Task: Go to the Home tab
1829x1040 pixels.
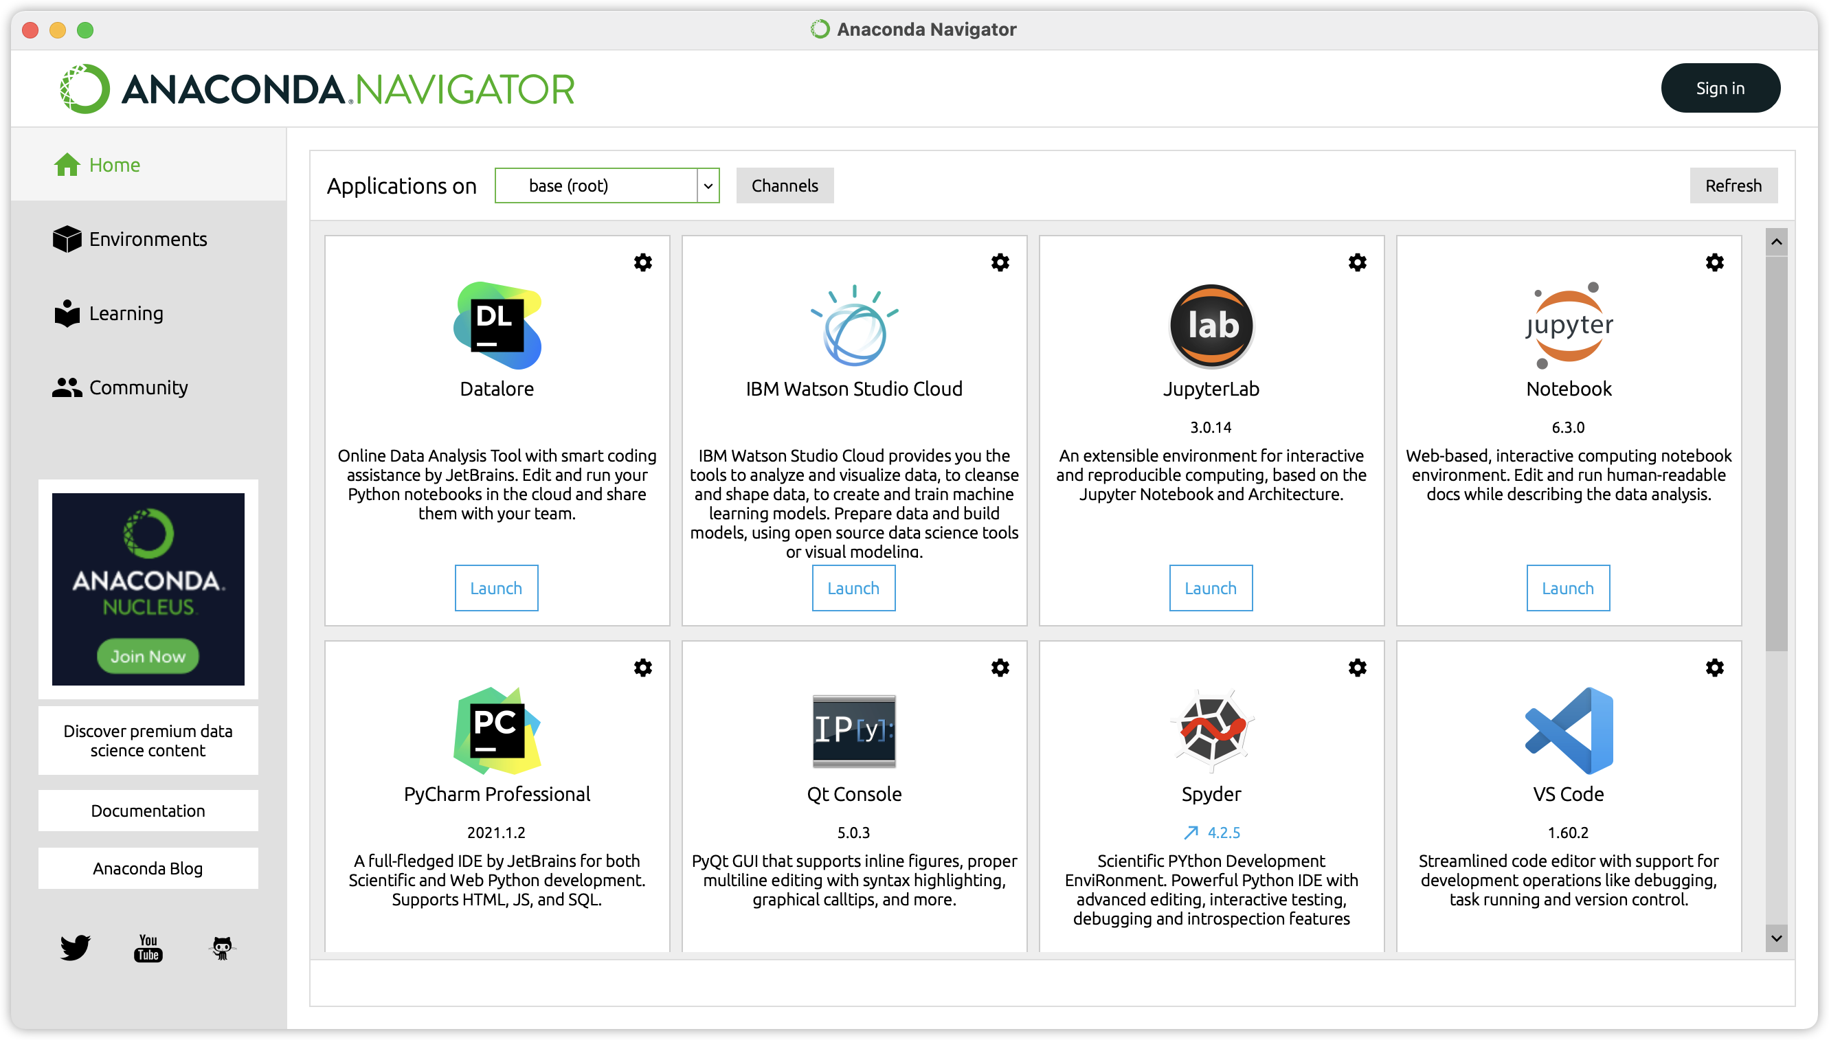Action: 148,164
